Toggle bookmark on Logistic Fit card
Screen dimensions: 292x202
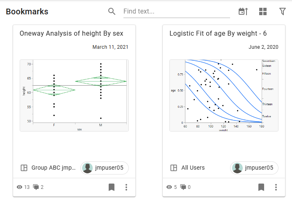(261, 187)
